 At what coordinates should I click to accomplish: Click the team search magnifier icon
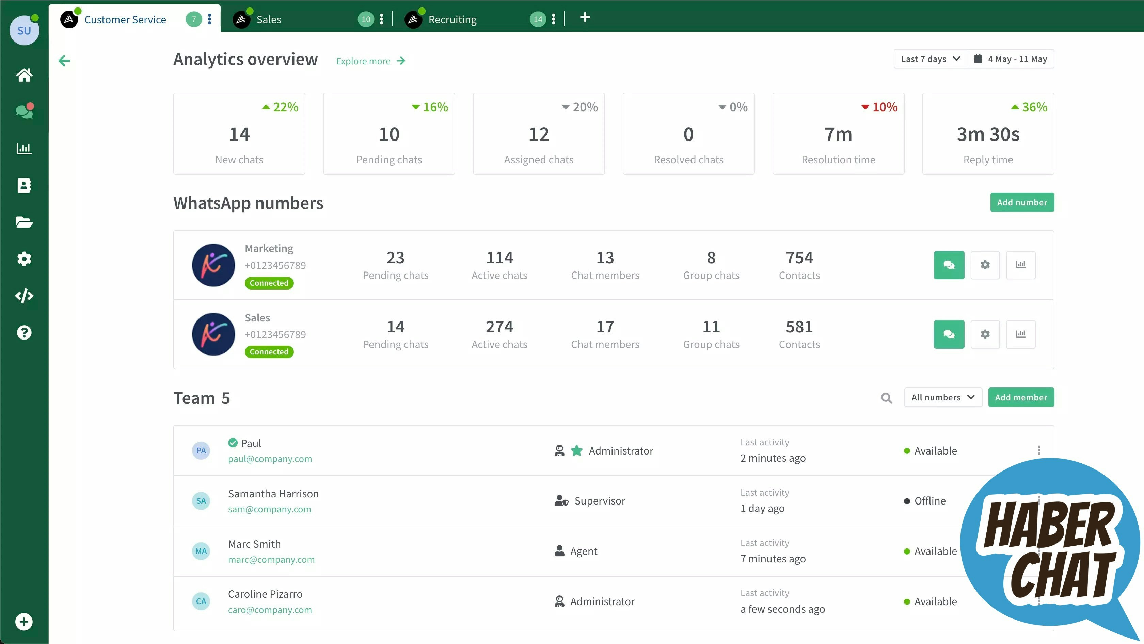pyautogui.click(x=886, y=398)
